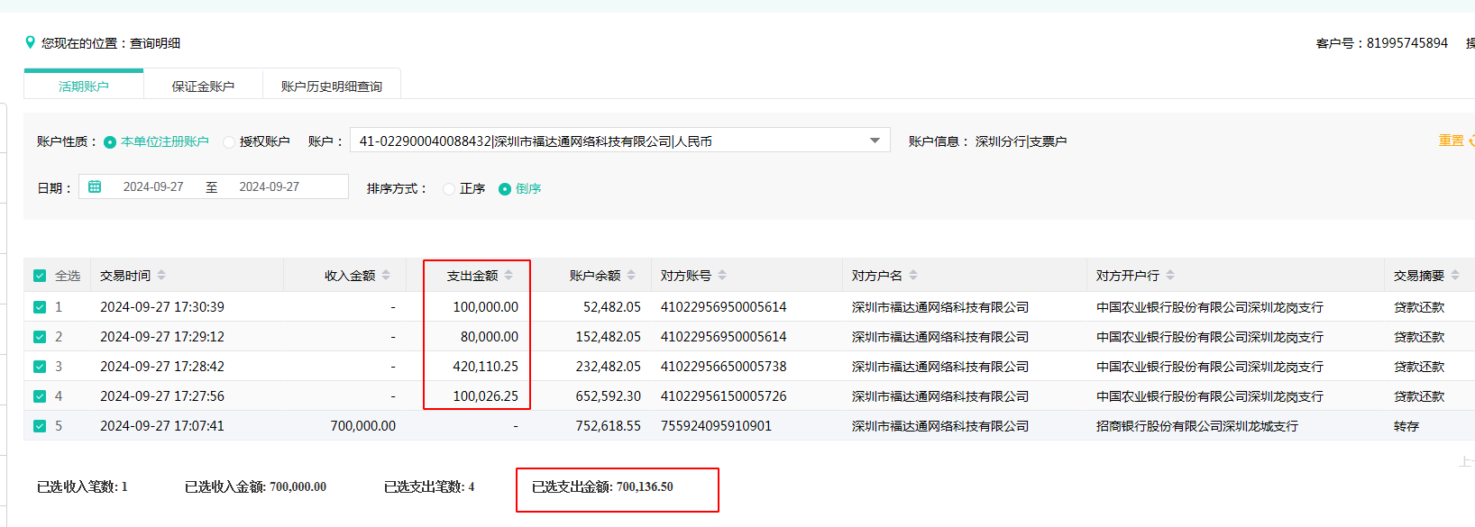The image size is (1475, 527).
Task: Click 客户号 81995745894 text
Action: tap(1382, 43)
